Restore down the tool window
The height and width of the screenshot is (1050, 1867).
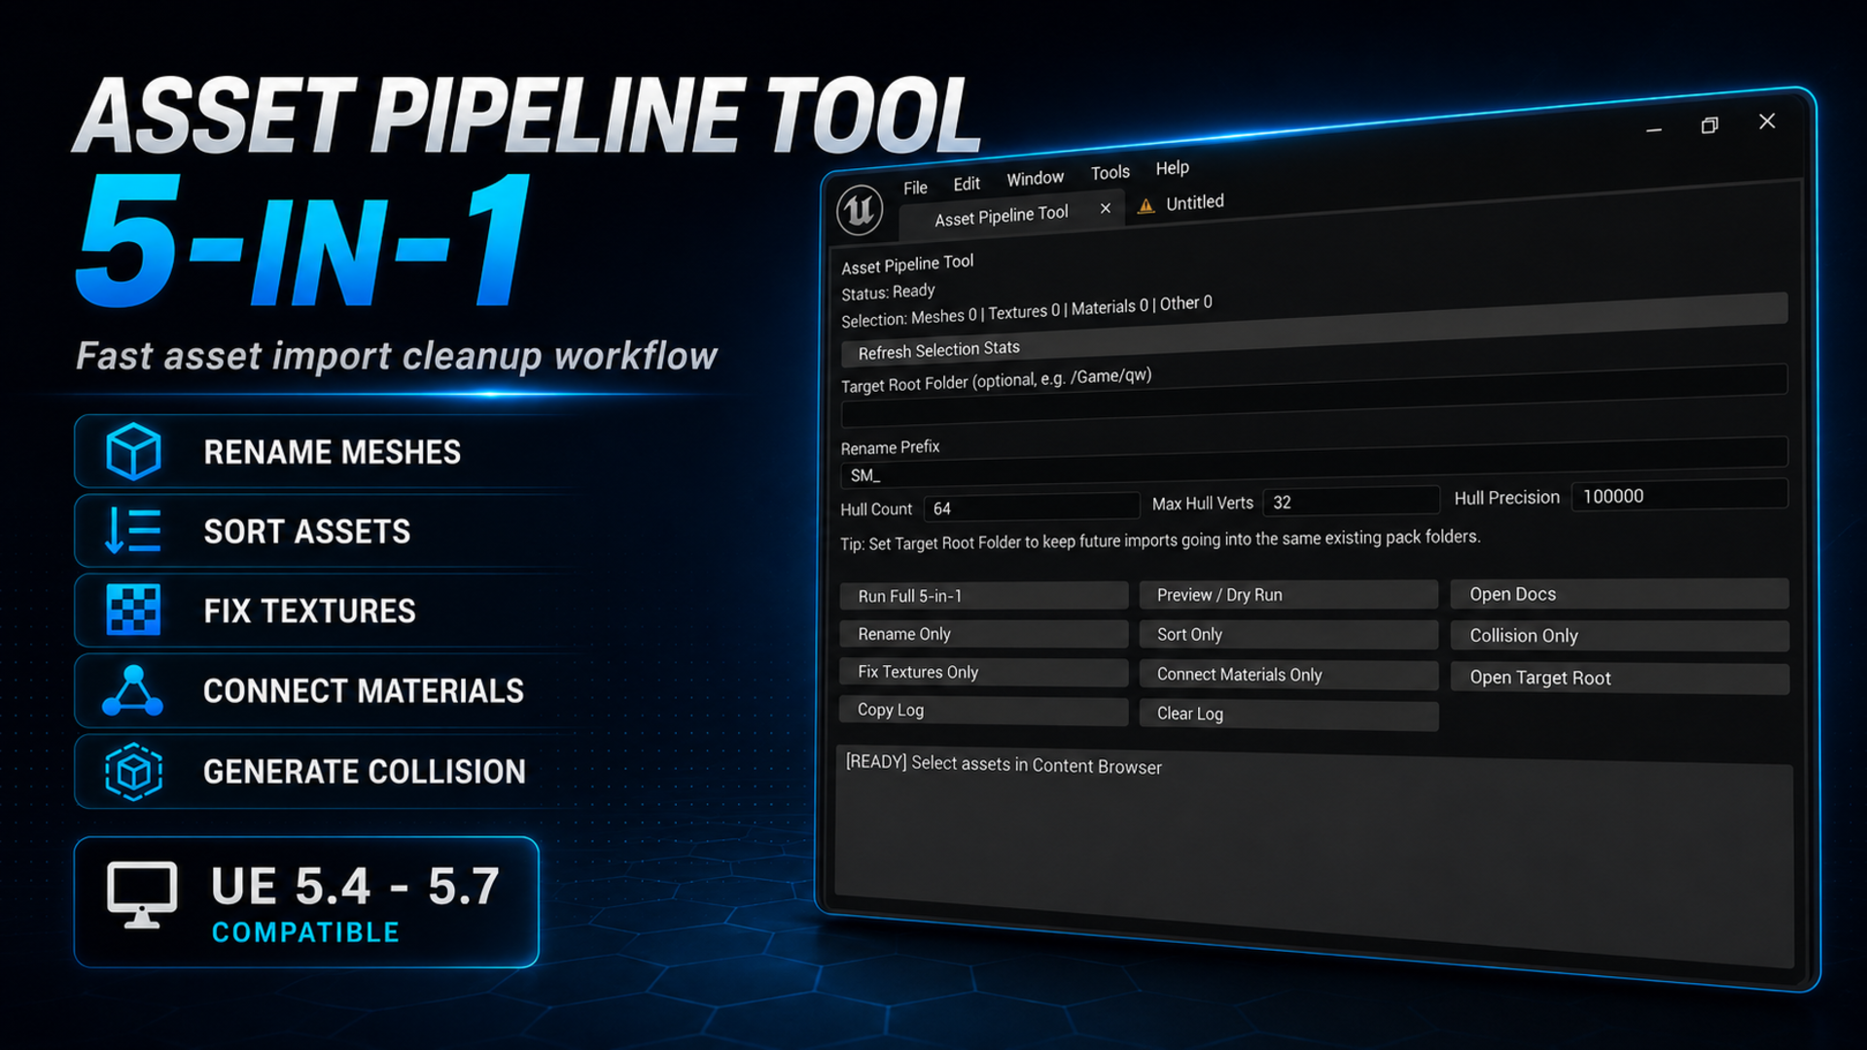pos(1709,125)
